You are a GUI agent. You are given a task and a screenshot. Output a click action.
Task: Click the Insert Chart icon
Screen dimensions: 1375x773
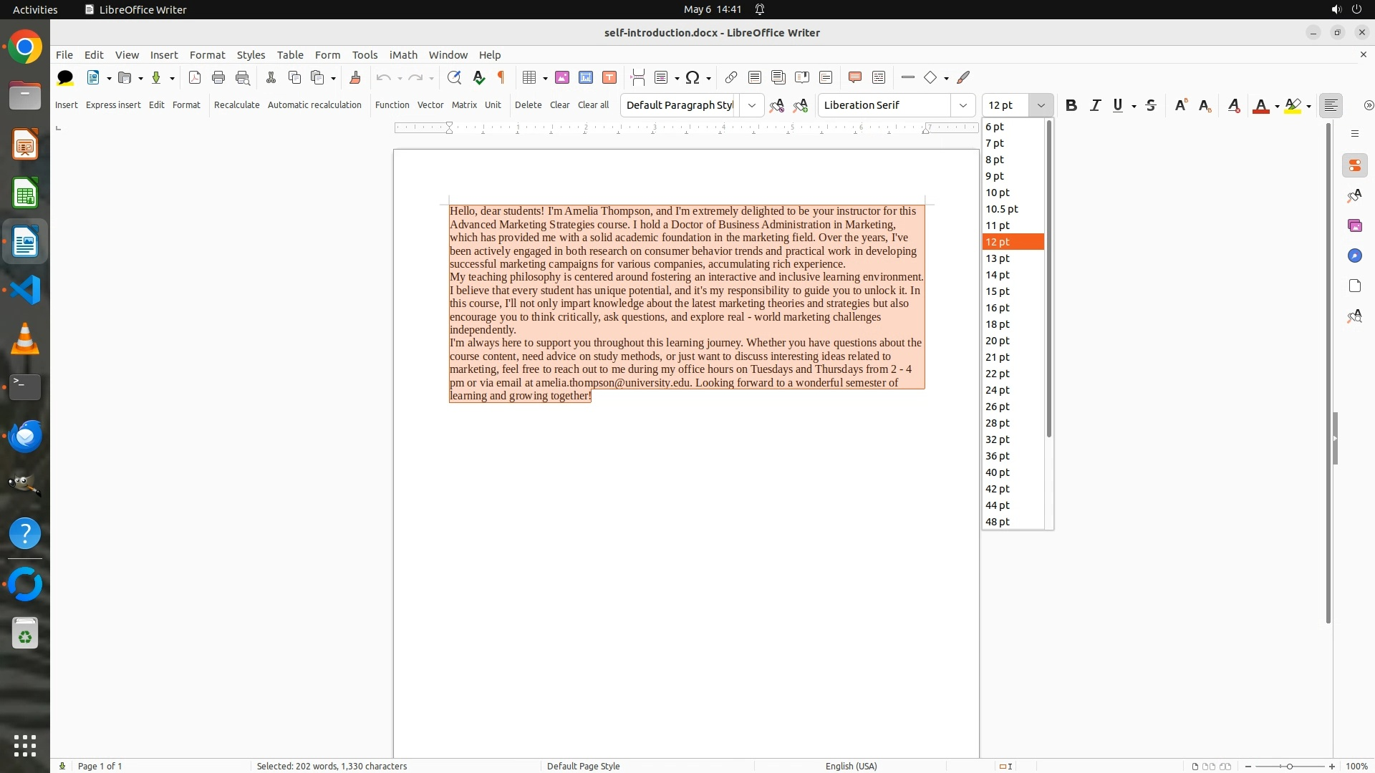586,77
